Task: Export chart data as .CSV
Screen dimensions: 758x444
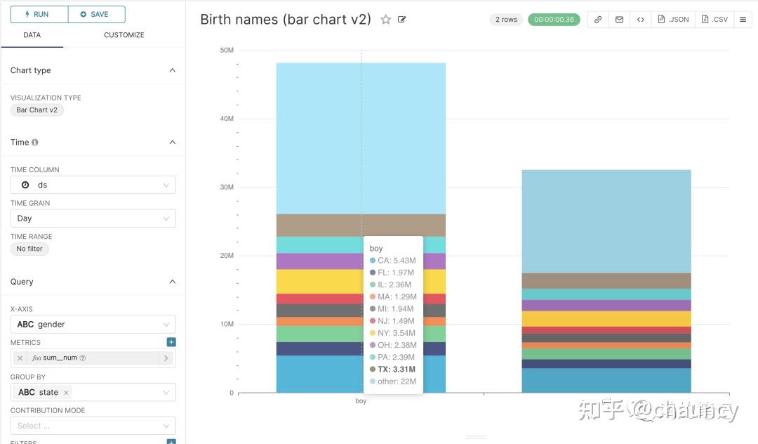Action: click(x=714, y=20)
